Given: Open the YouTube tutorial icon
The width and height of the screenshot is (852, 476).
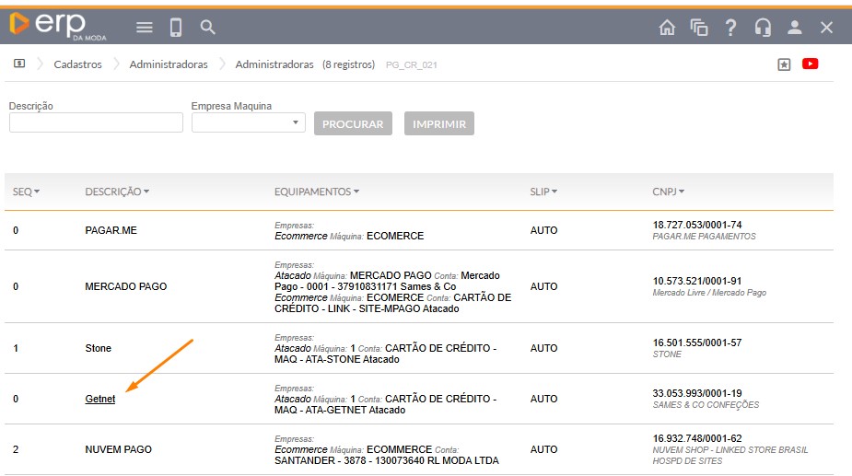Looking at the screenshot, I should click(811, 64).
